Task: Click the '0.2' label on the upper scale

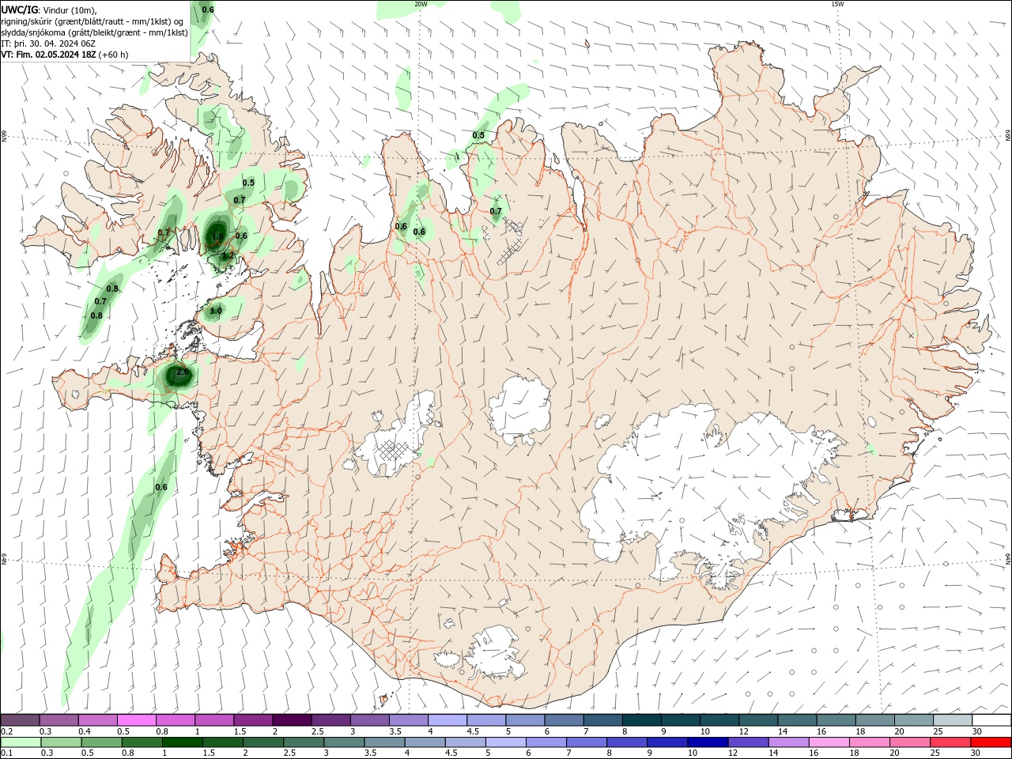Action: point(7,731)
